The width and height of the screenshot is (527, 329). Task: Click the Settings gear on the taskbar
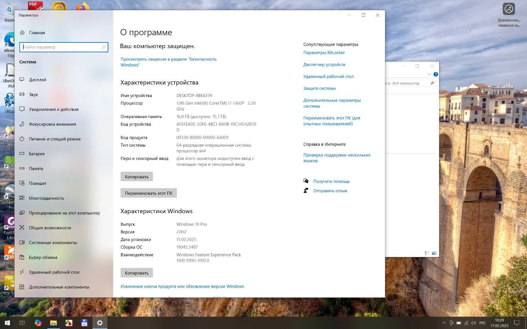[x=100, y=323]
